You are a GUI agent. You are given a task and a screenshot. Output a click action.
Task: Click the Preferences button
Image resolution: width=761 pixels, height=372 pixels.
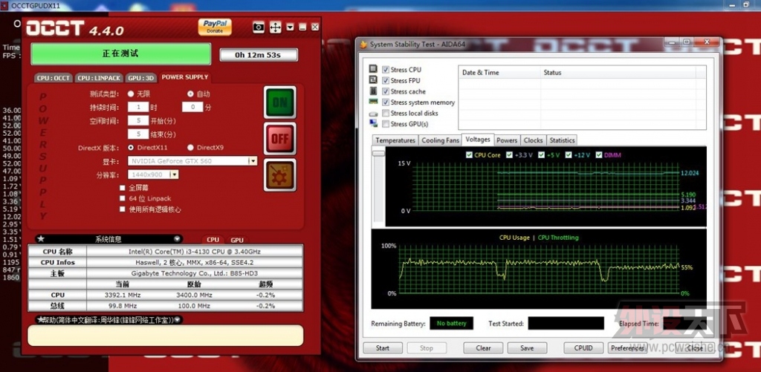point(627,347)
